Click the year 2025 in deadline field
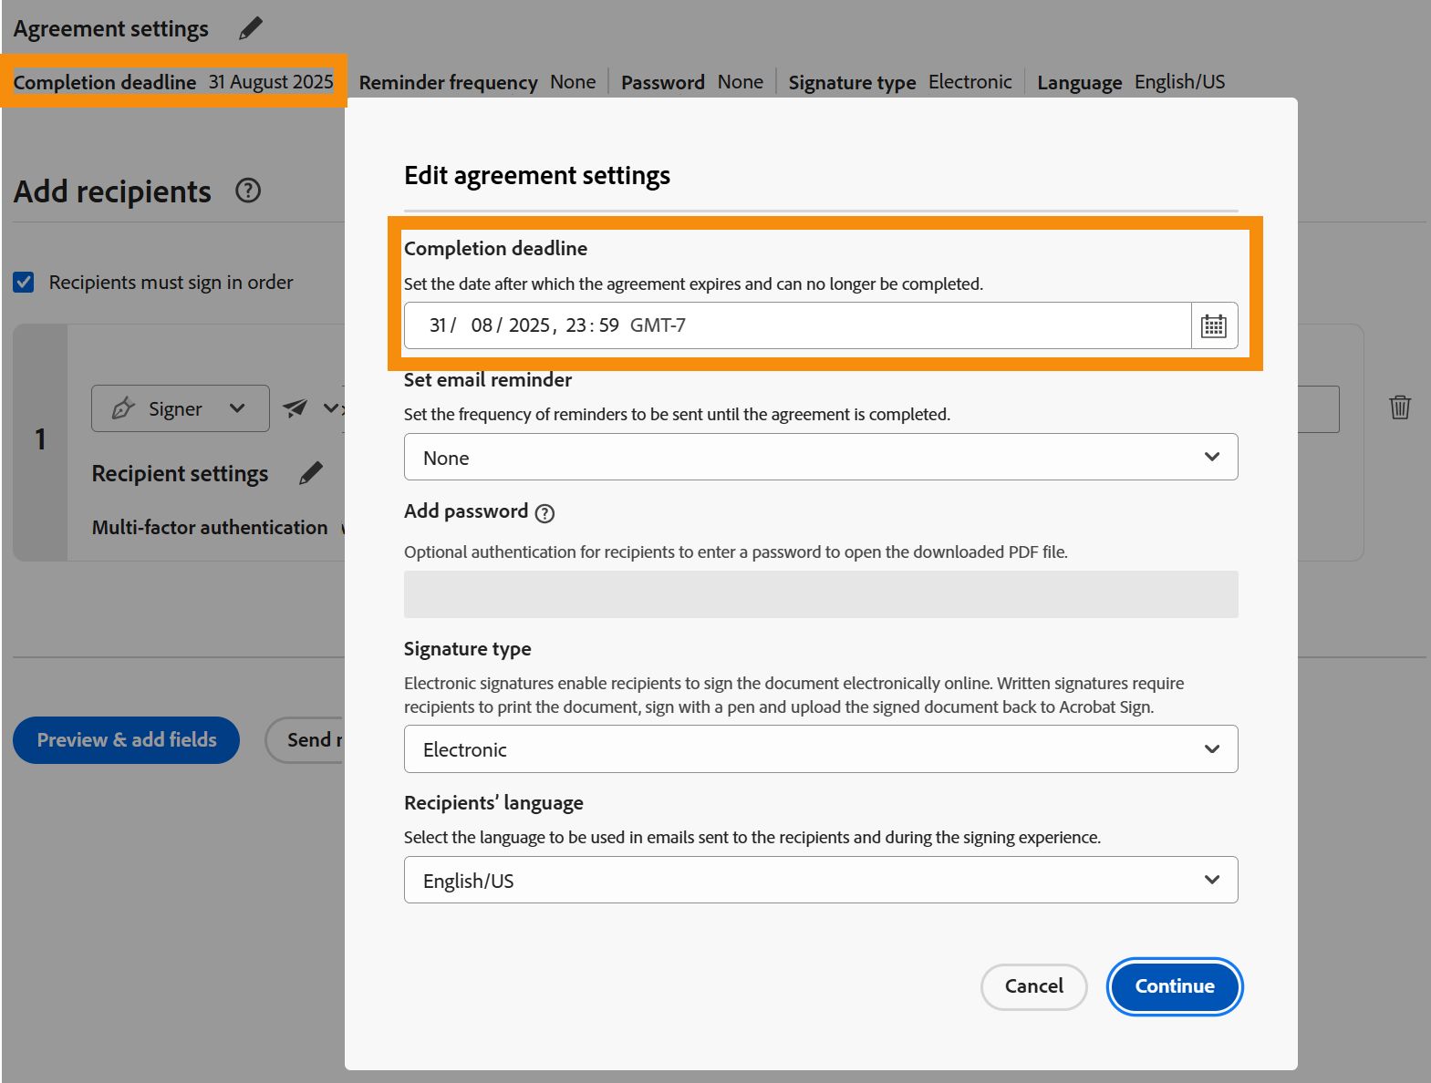The image size is (1431, 1083). pos(529,325)
